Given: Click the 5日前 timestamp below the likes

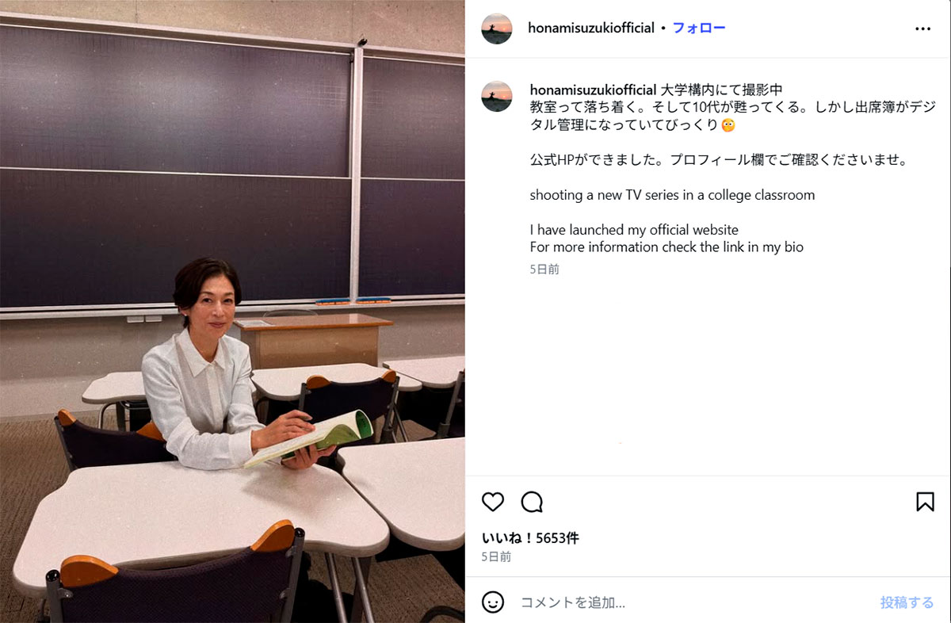Looking at the screenshot, I should pyautogui.click(x=496, y=557).
